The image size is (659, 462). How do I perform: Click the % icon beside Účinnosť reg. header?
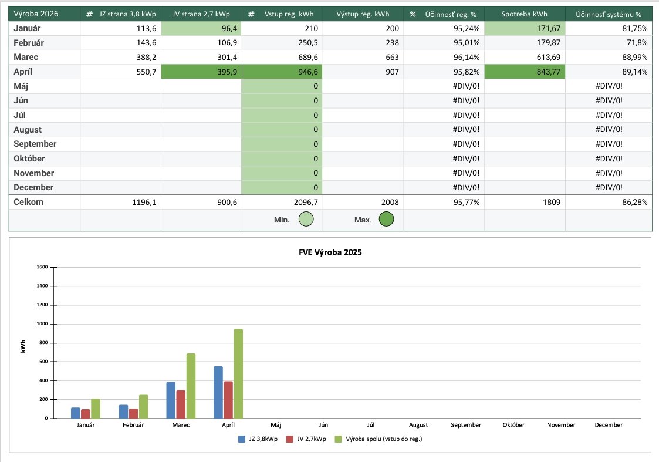click(x=413, y=14)
